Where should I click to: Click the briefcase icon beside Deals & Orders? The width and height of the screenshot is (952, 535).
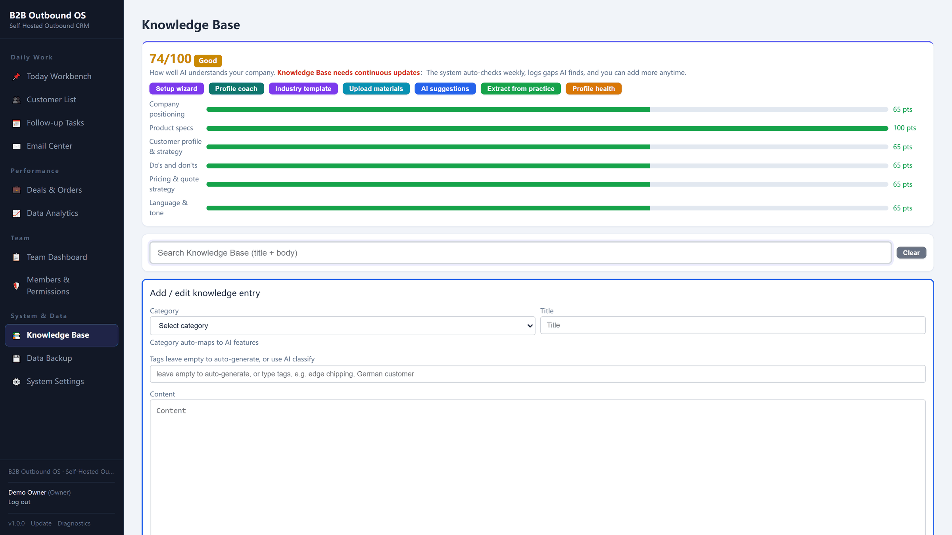click(x=16, y=190)
